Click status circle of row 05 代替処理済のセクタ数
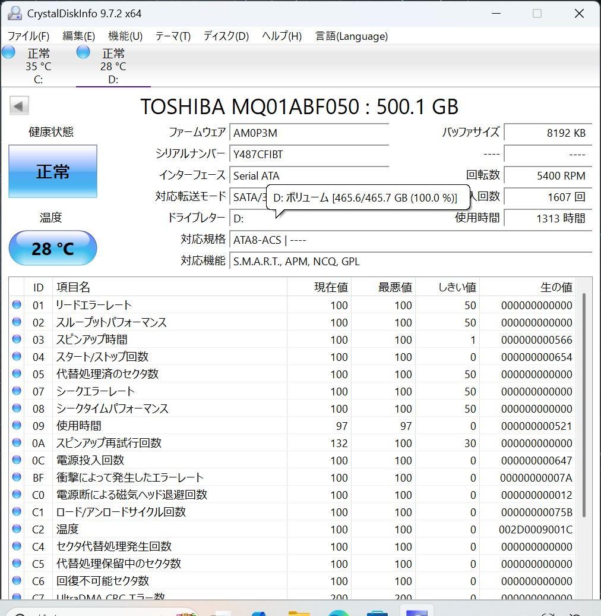The height and width of the screenshot is (616, 601). point(17,373)
